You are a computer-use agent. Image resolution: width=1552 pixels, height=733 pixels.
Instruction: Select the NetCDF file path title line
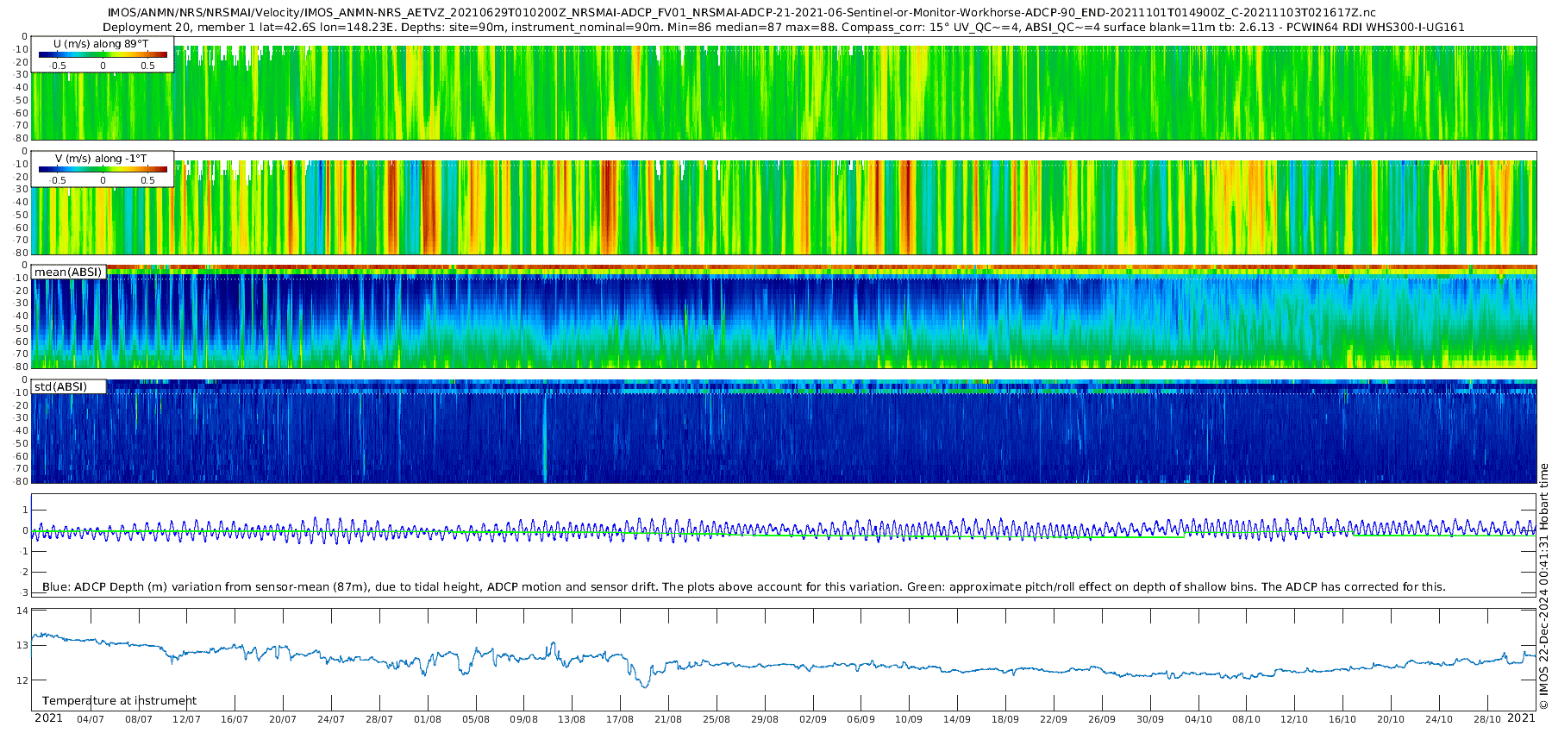(x=742, y=13)
